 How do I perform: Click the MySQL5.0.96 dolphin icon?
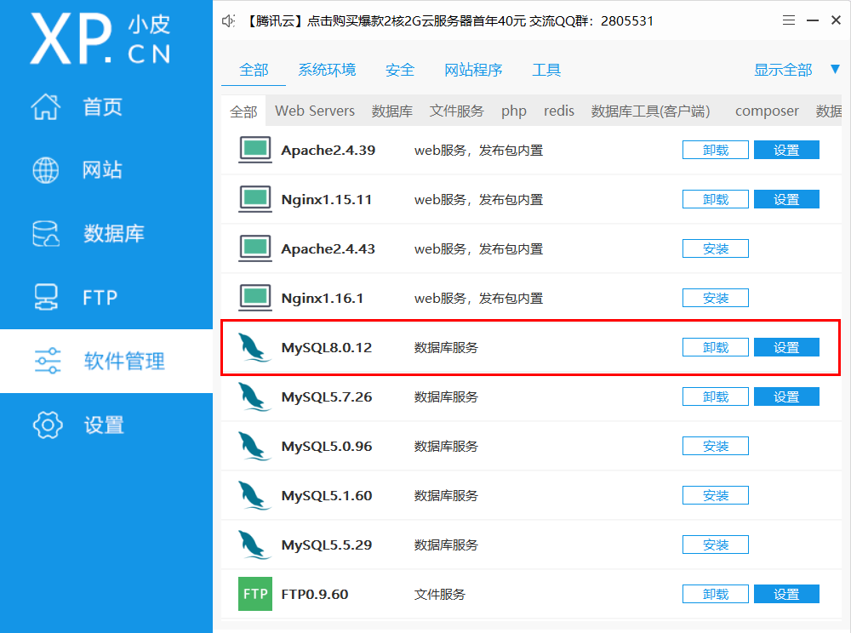254,447
